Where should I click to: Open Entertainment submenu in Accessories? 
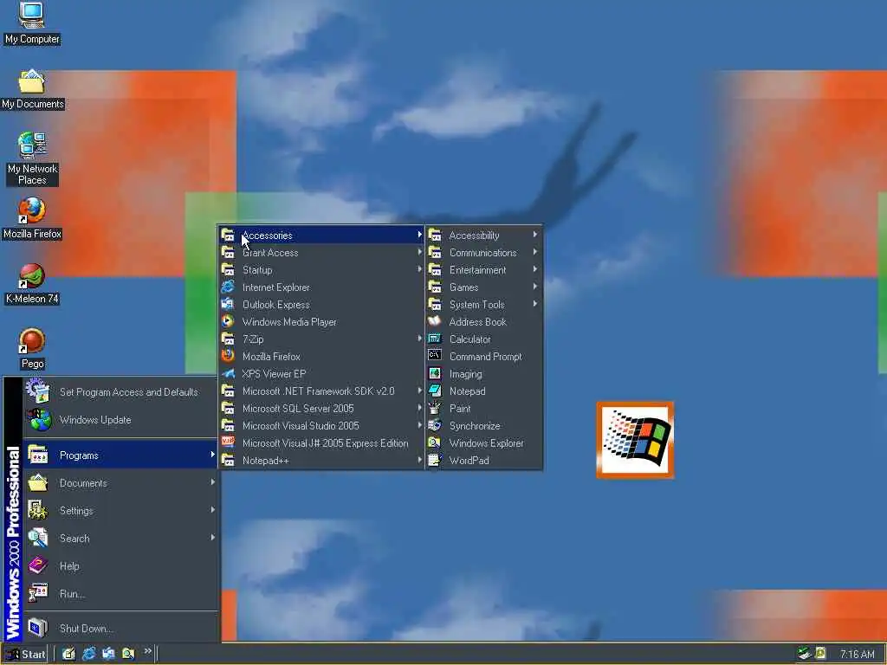pos(484,270)
